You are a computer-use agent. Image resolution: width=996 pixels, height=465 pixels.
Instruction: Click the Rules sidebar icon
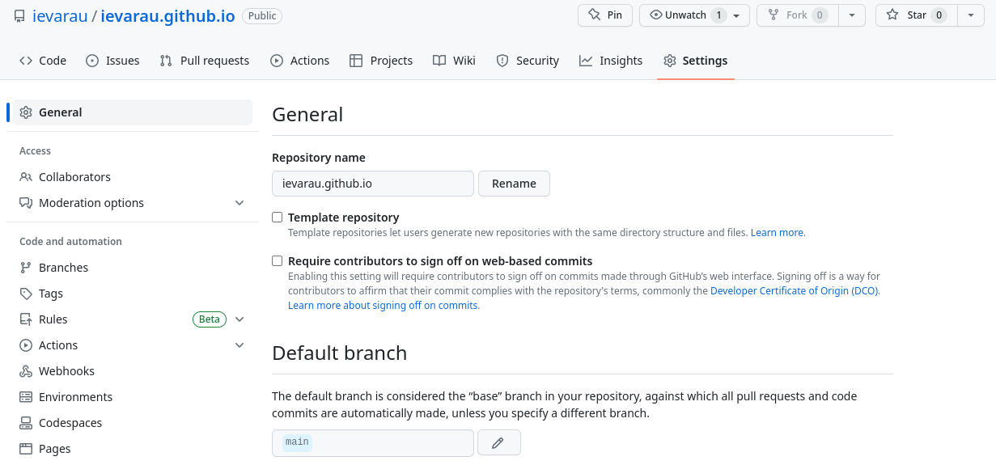tap(26, 319)
